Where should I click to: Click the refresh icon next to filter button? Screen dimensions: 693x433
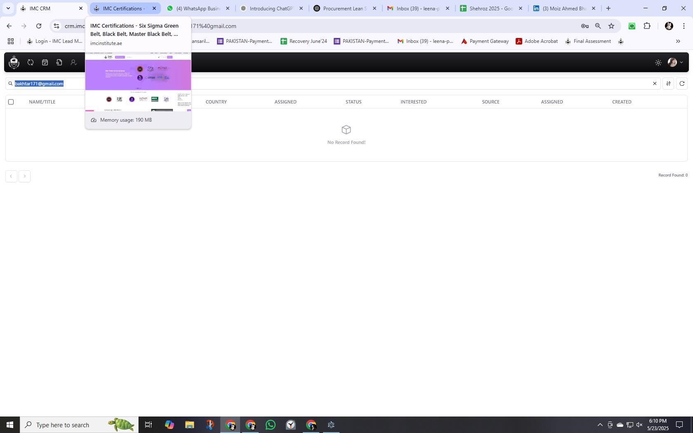682,84
